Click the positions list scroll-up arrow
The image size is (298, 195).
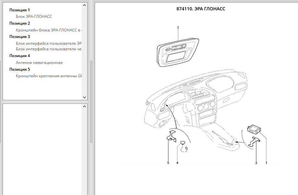tap(85, 5)
